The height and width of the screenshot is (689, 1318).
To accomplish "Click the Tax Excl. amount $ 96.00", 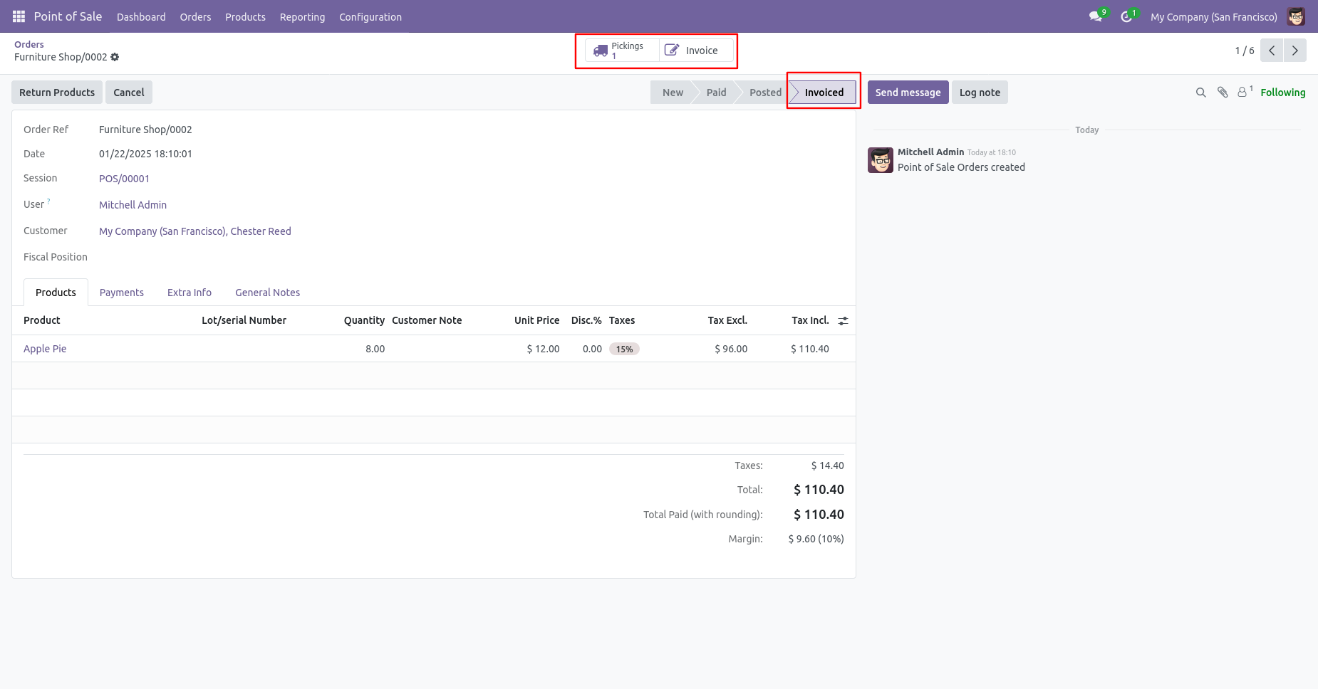I will [731, 349].
